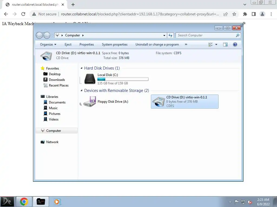Bookmark this page with the star
This screenshot has width=277, height=207.
click(234, 14)
